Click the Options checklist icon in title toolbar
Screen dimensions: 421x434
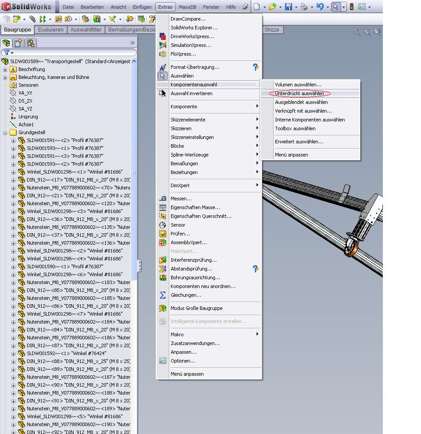click(361, 7)
